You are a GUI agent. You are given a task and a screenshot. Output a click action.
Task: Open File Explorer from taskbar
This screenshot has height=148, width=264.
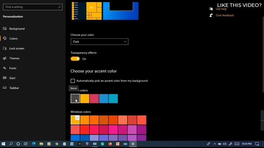[41, 144]
